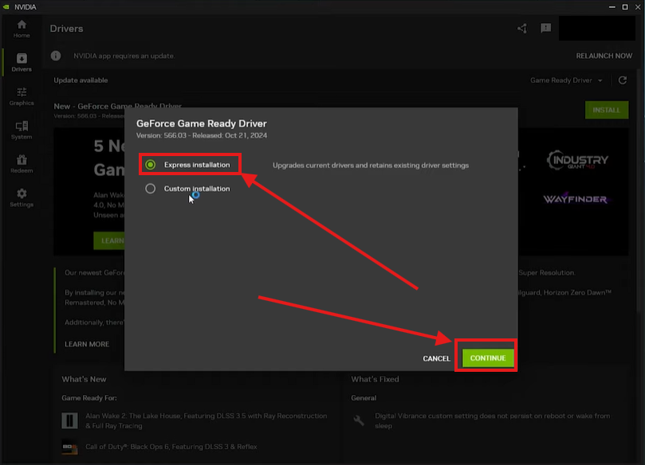Click the green LEARN button on the banner
Screen dimensions: 645x465
coord(109,240)
